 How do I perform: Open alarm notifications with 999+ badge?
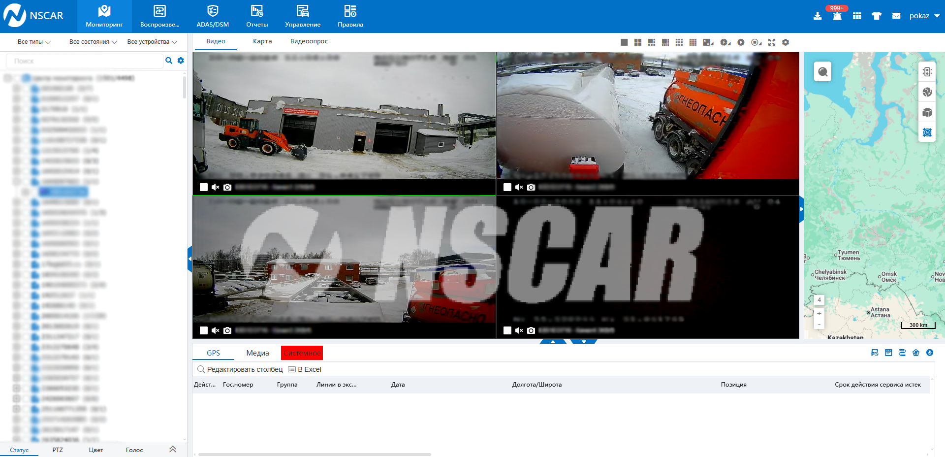coord(837,16)
